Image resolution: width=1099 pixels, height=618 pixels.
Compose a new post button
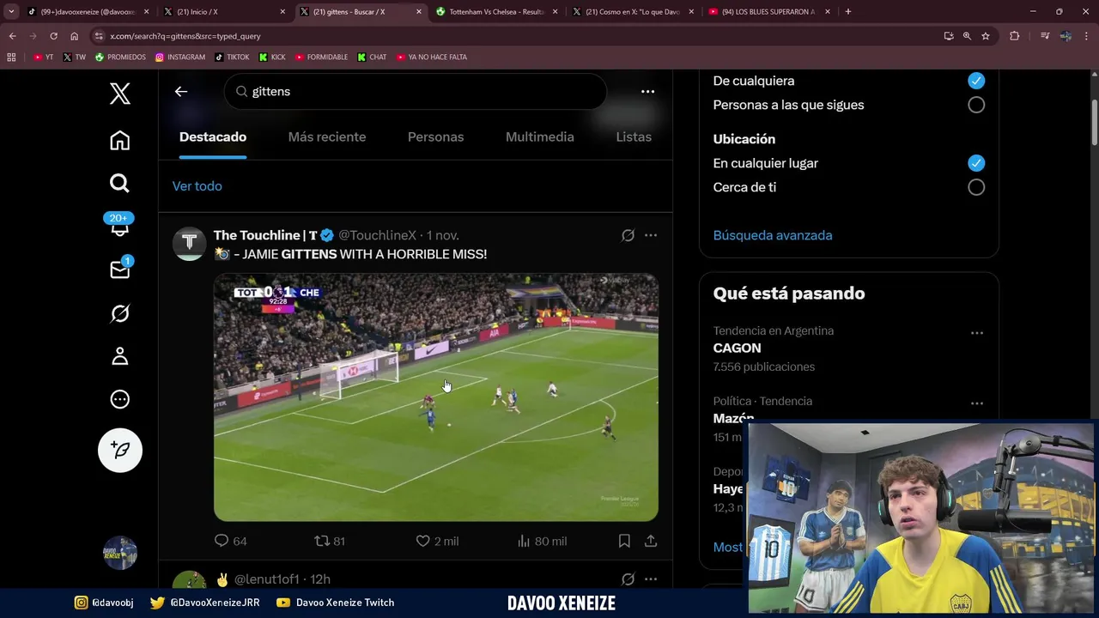point(120,450)
